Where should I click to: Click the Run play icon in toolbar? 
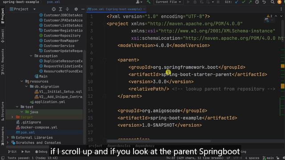(188, 2)
